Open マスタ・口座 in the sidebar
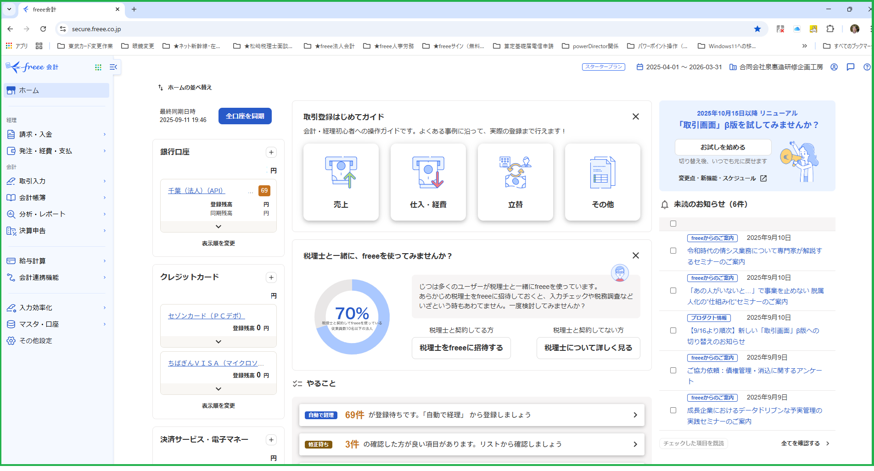The height and width of the screenshot is (471, 874). coord(56,324)
